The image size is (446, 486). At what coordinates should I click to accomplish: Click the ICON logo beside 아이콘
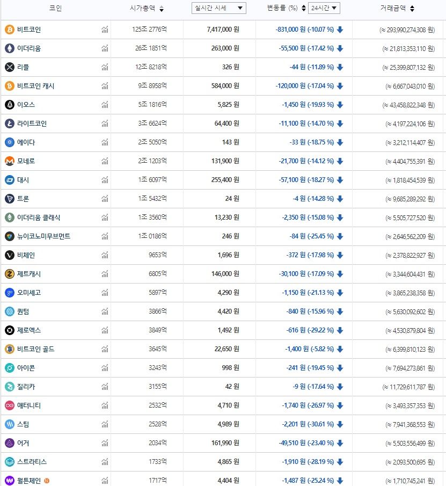click(x=10, y=368)
